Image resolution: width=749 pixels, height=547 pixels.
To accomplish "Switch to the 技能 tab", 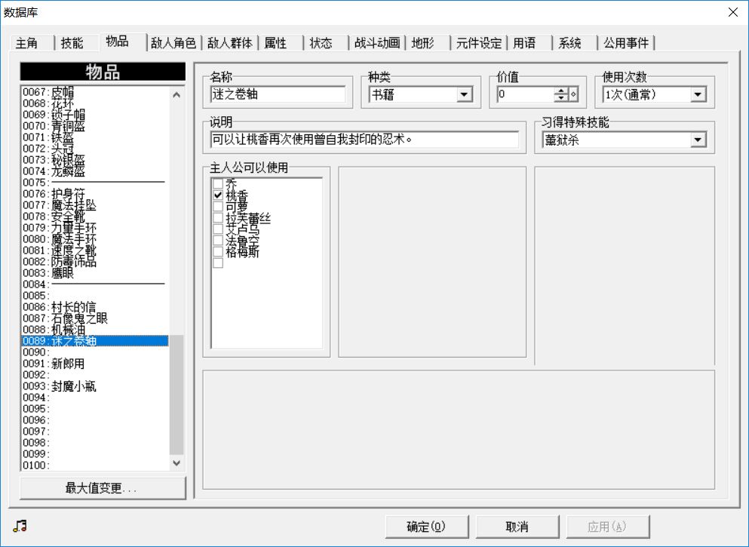I will pyautogui.click(x=72, y=43).
